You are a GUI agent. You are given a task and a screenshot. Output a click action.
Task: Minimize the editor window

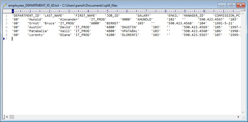(222, 5)
